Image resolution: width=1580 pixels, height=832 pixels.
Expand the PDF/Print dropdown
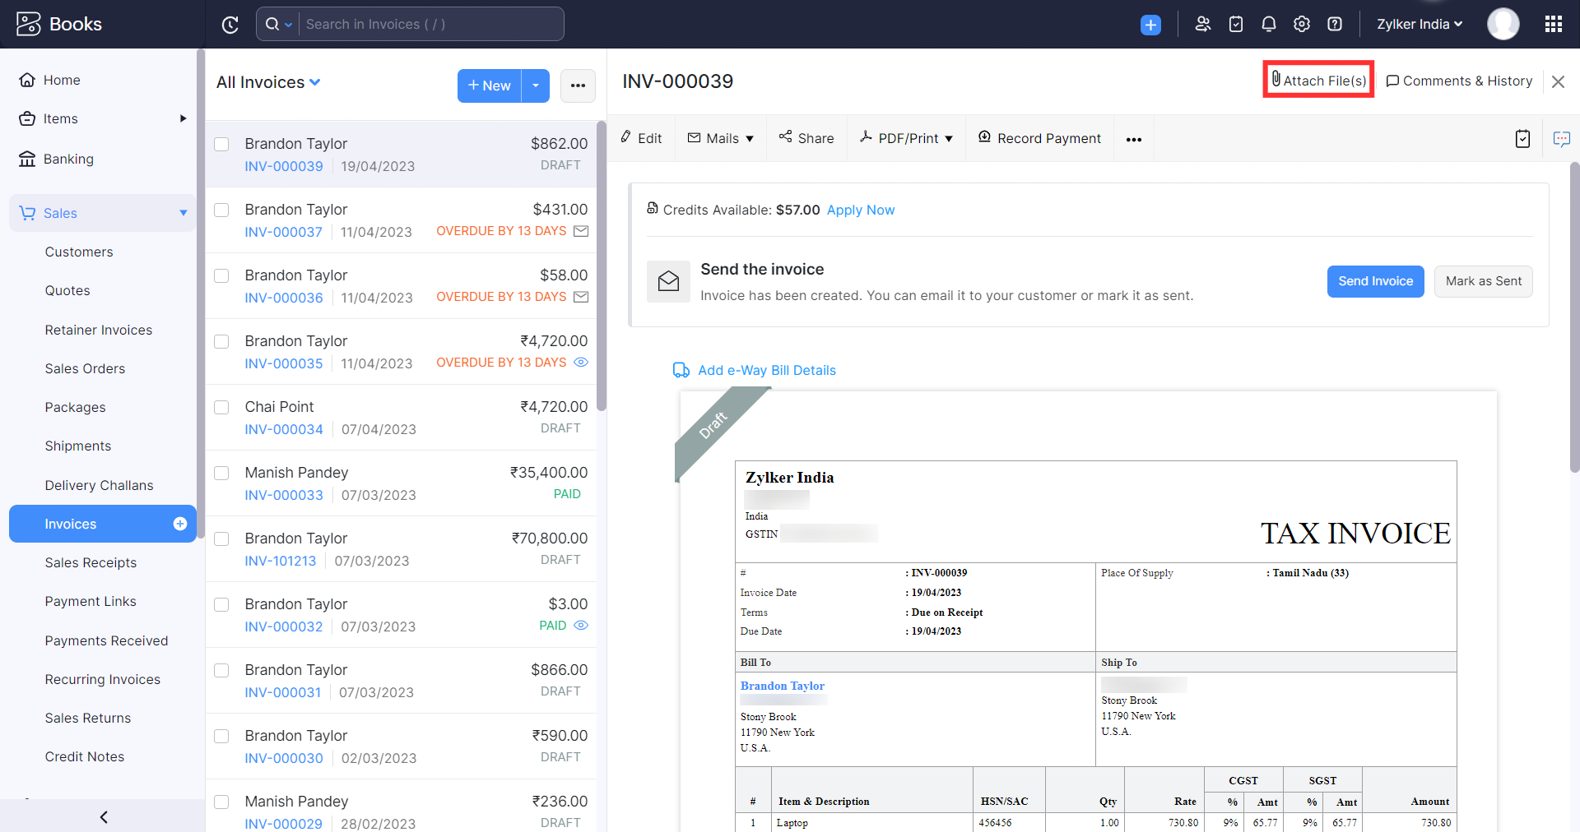pos(907,138)
